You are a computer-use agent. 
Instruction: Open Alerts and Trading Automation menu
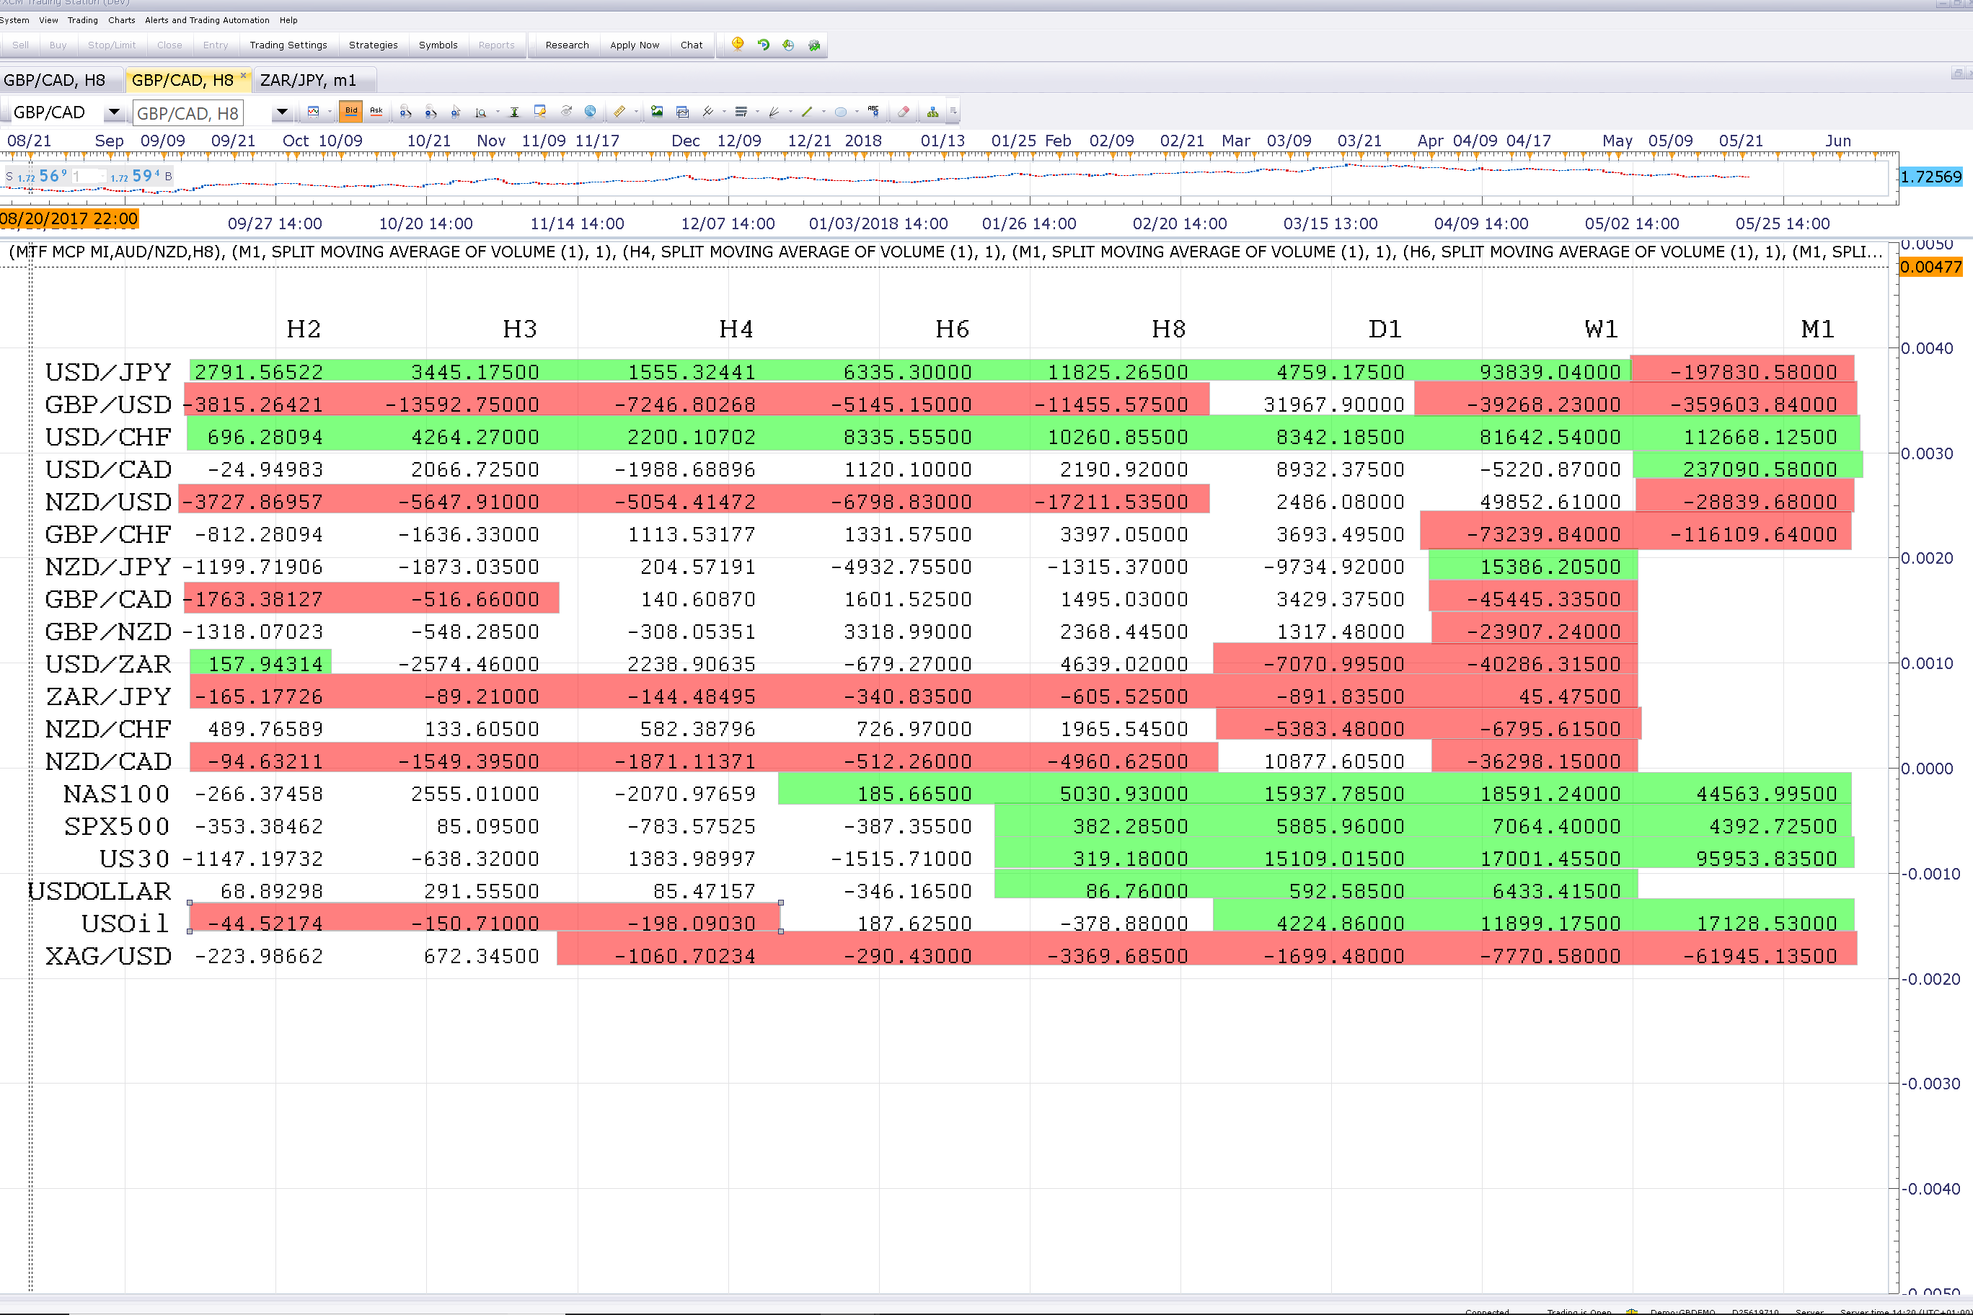point(207,20)
